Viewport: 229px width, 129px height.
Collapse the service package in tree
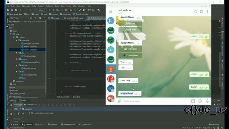click(x=16, y=65)
